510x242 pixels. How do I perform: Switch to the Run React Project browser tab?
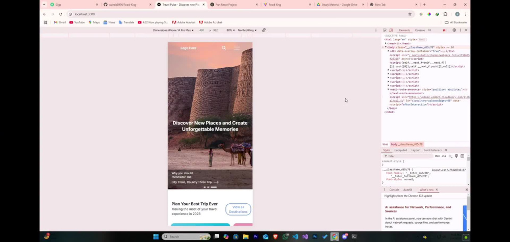click(233, 5)
